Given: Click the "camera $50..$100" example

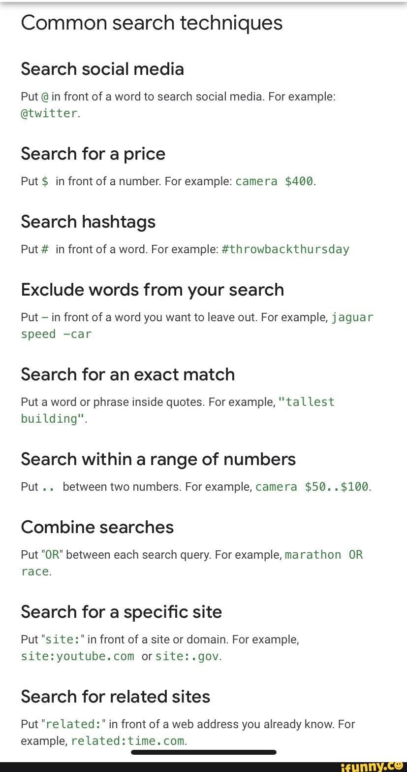Looking at the screenshot, I should pyautogui.click(x=312, y=487).
